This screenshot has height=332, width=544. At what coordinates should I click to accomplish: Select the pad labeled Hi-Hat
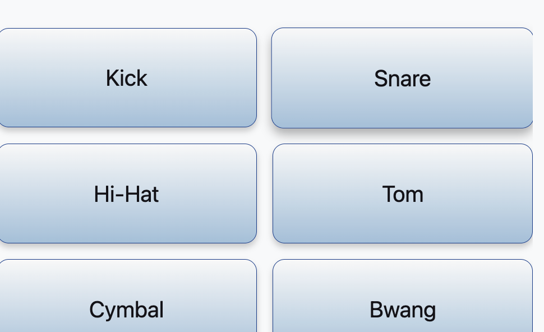point(127,193)
